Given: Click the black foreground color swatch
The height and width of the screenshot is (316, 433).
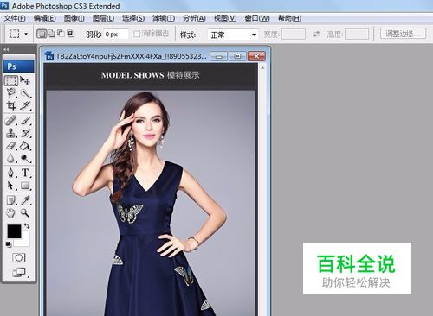Looking at the screenshot, I should click(x=14, y=231).
